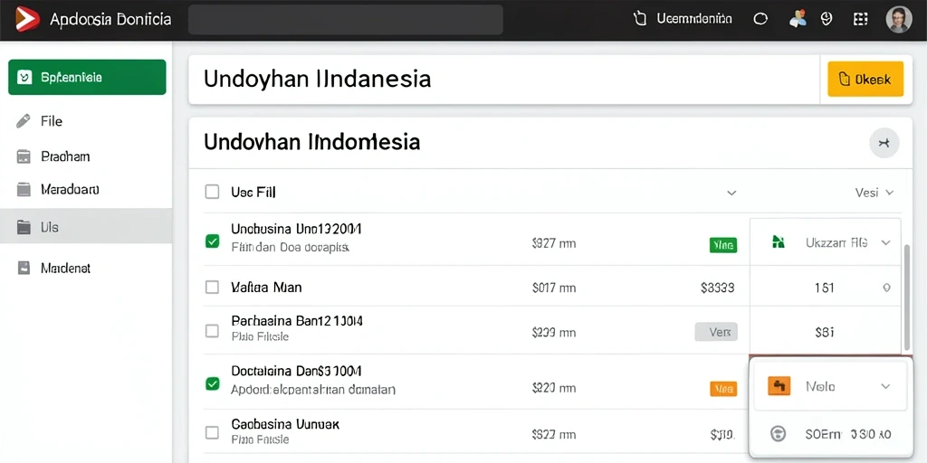The height and width of the screenshot is (463, 927).
Task: Toggle the Usc Fill header checkbox
Action: [212, 192]
